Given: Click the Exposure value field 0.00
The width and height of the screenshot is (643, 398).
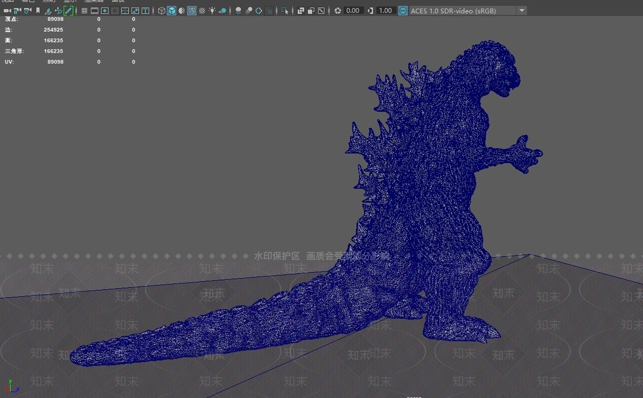Looking at the screenshot, I should (x=354, y=11).
